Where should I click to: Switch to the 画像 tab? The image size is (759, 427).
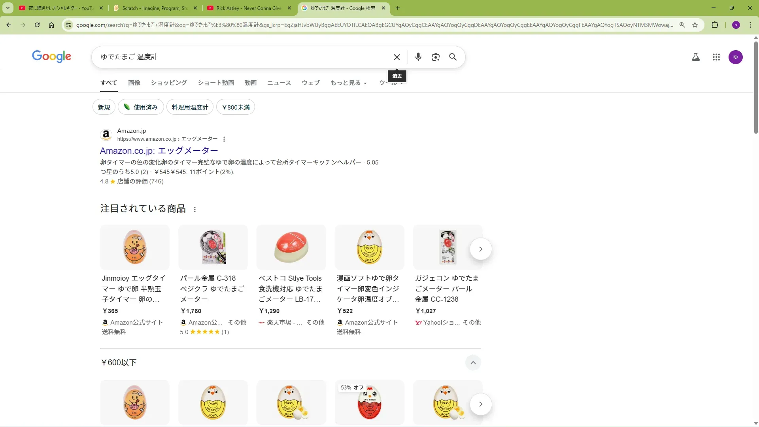pyautogui.click(x=134, y=83)
